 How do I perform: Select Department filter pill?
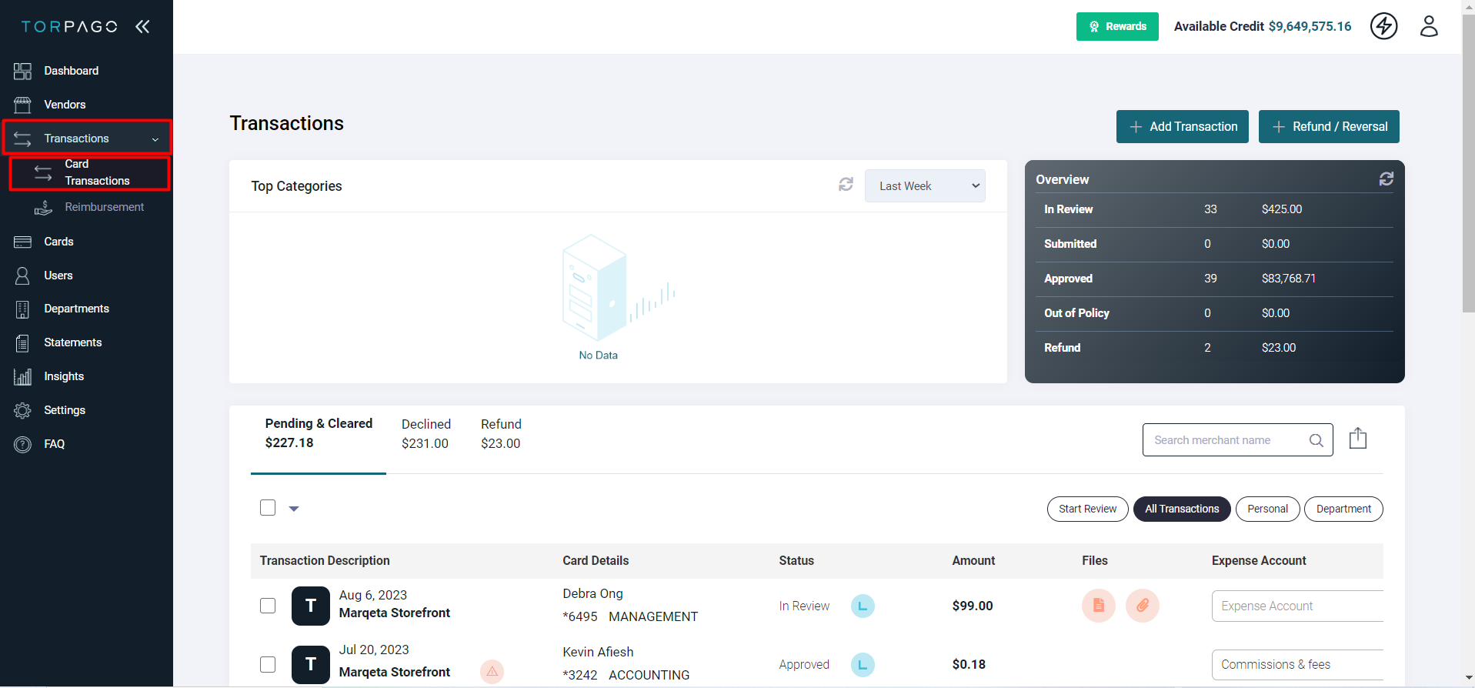1343,509
